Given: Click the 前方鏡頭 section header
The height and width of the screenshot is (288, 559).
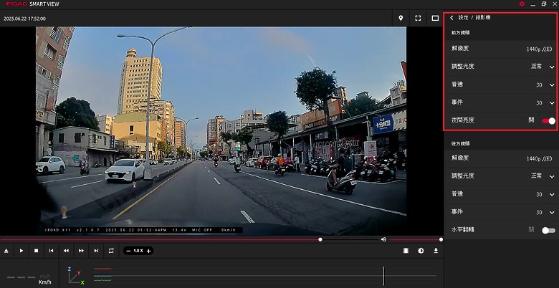Looking at the screenshot, I should [461, 32].
